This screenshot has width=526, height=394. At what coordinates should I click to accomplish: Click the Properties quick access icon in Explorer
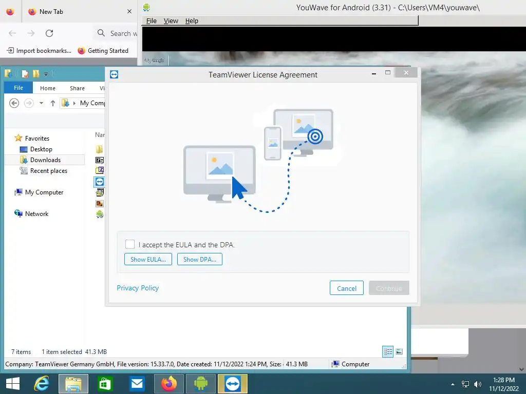[25, 73]
